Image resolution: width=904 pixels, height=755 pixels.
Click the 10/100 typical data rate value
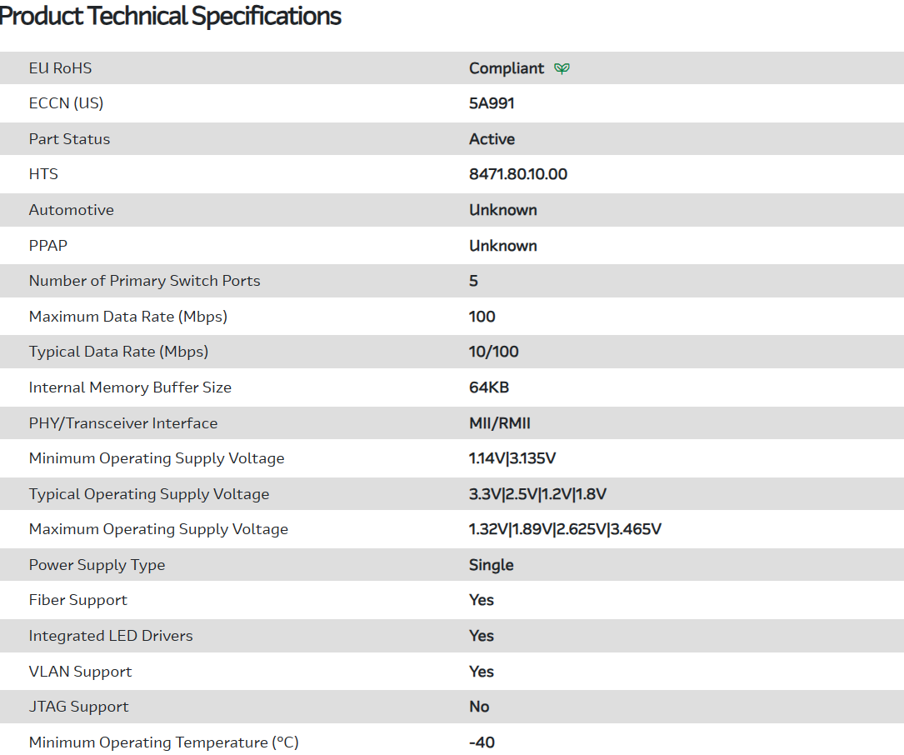pos(493,352)
